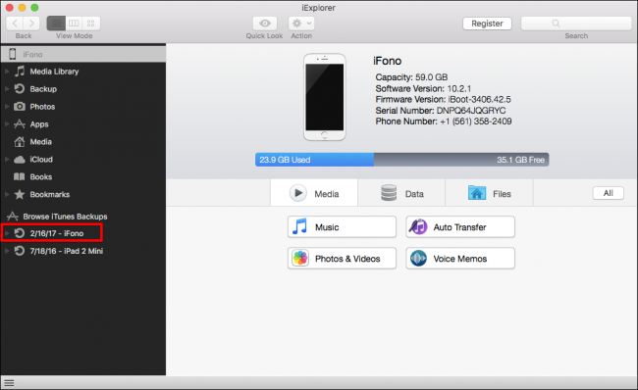Image resolution: width=638 pixels, height=390 pixels.
Task: Click the 2/16/17 - iFono backup icon
Action: (19, 233)
